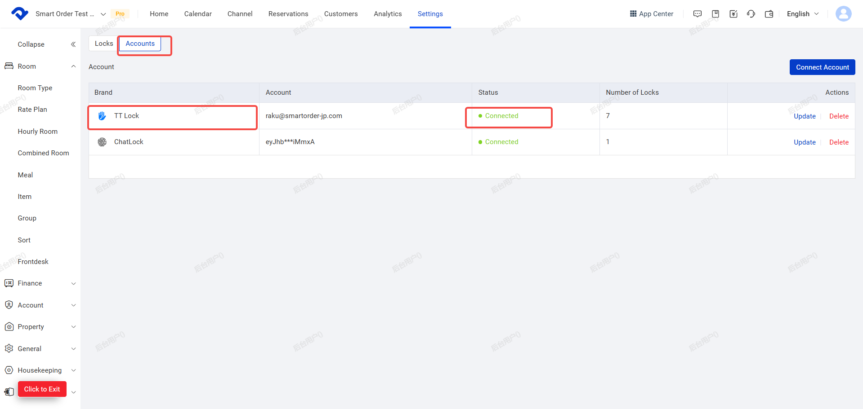Open the bookmark guide icon
This screenshot has width=863, height=409.
click(715, 14)
